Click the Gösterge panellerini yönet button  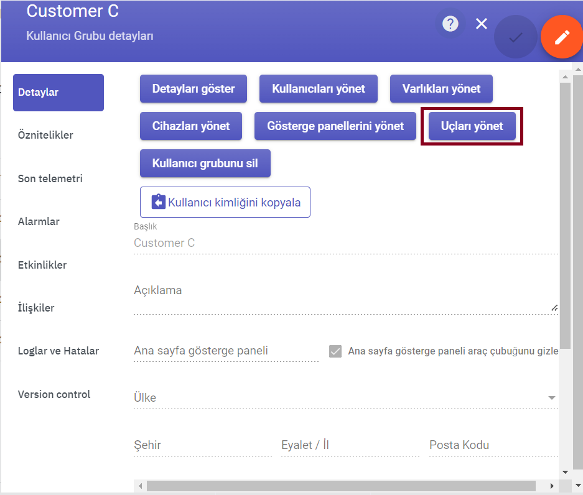[335, 126]
